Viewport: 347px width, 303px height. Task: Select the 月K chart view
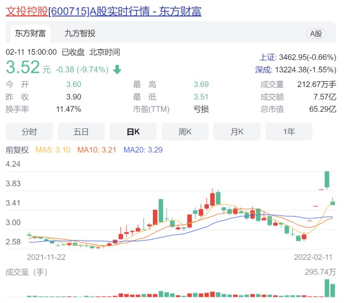coord(237,132)
